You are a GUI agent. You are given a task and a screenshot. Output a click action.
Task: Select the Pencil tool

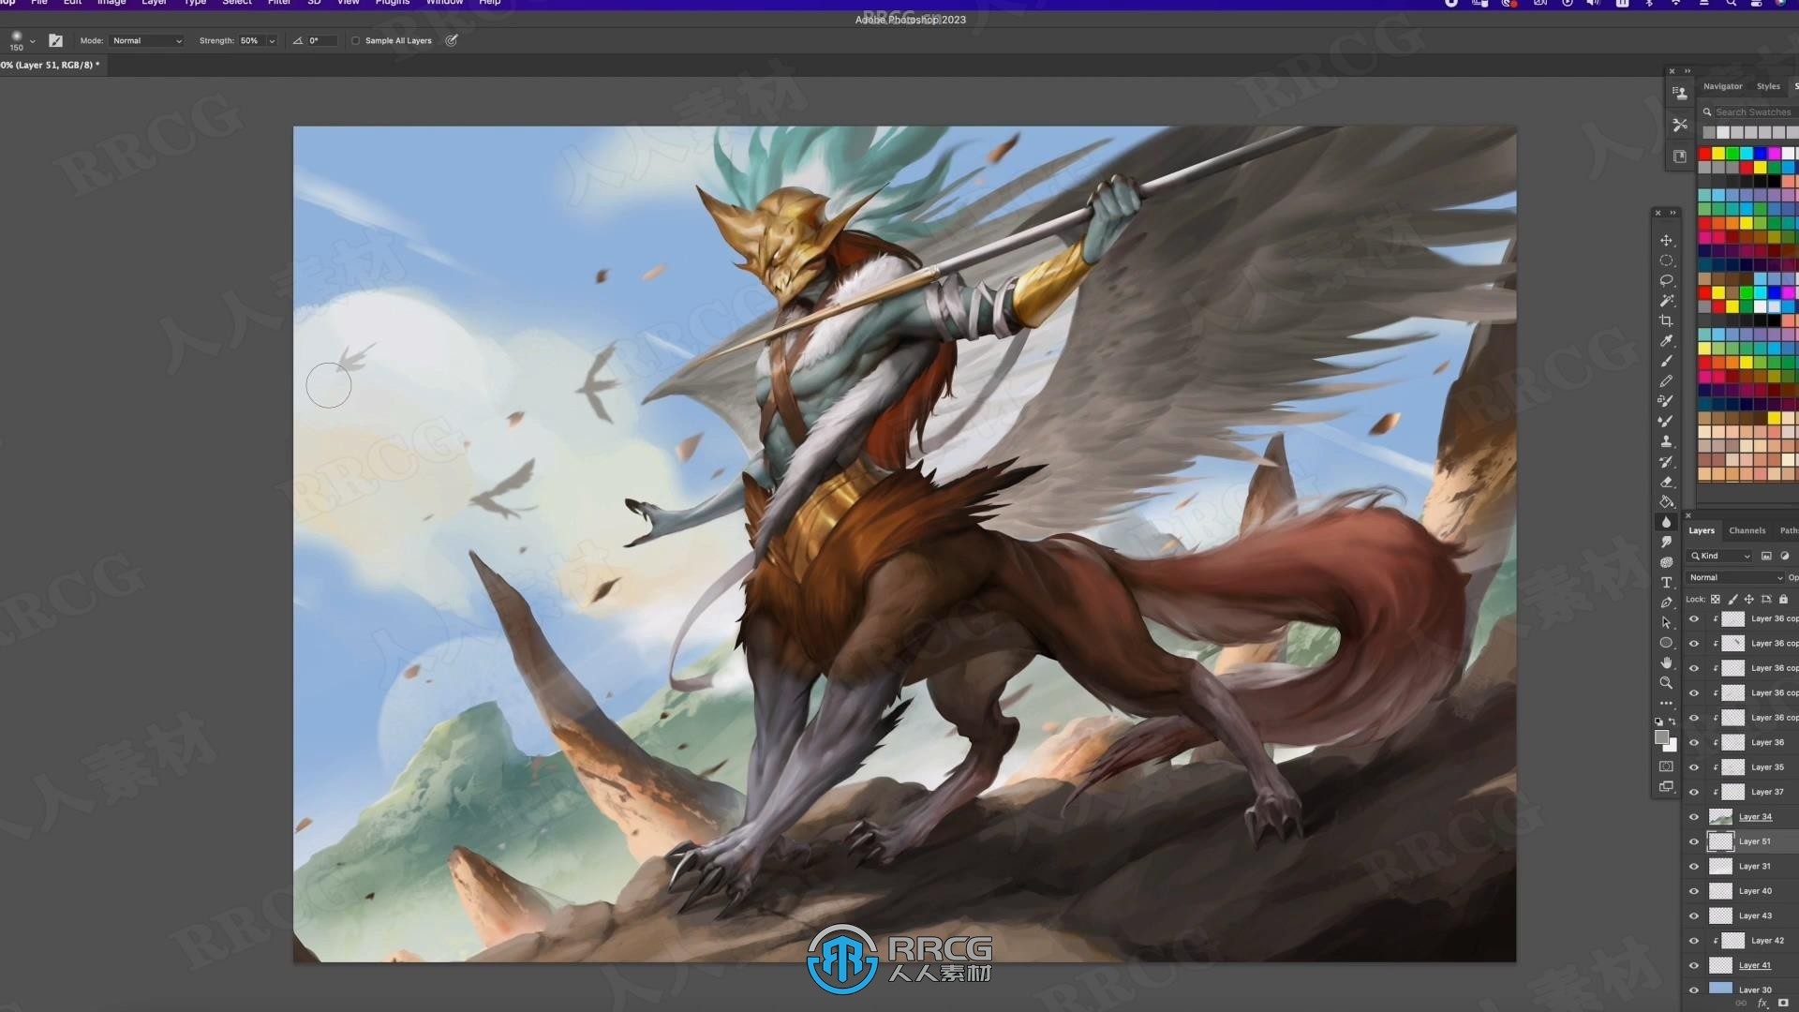(1666, 381)
